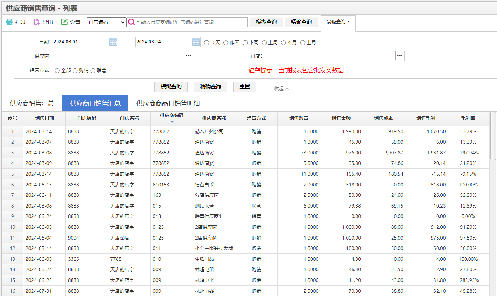The height and width of the screenshot is (296, 497).
Task: Click supplier name 德芭自采
Action: pyautogui.click(x=204, y=185)
